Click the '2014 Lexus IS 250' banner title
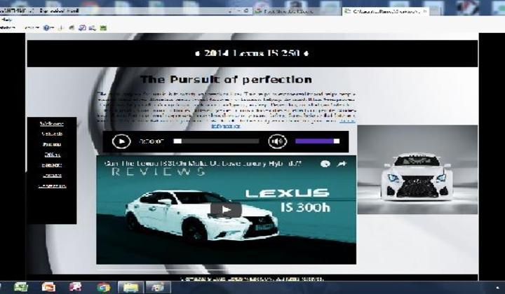The image size is (505, 294). point(252,53)
